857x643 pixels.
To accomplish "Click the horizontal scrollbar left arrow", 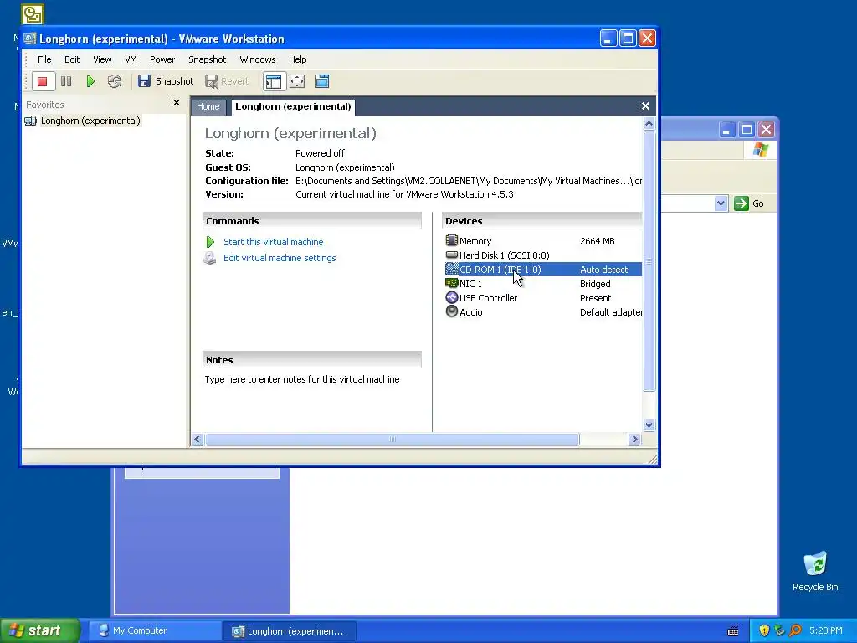I will tap(198, 439).
